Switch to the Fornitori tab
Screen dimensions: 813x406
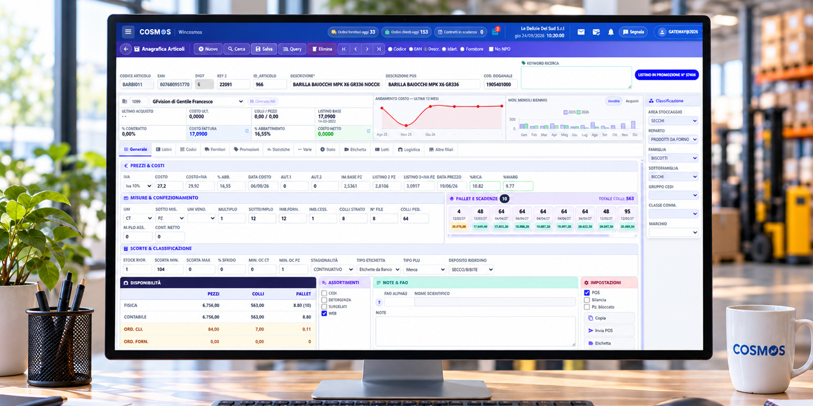pyautogui.click(x=215, y=150)
